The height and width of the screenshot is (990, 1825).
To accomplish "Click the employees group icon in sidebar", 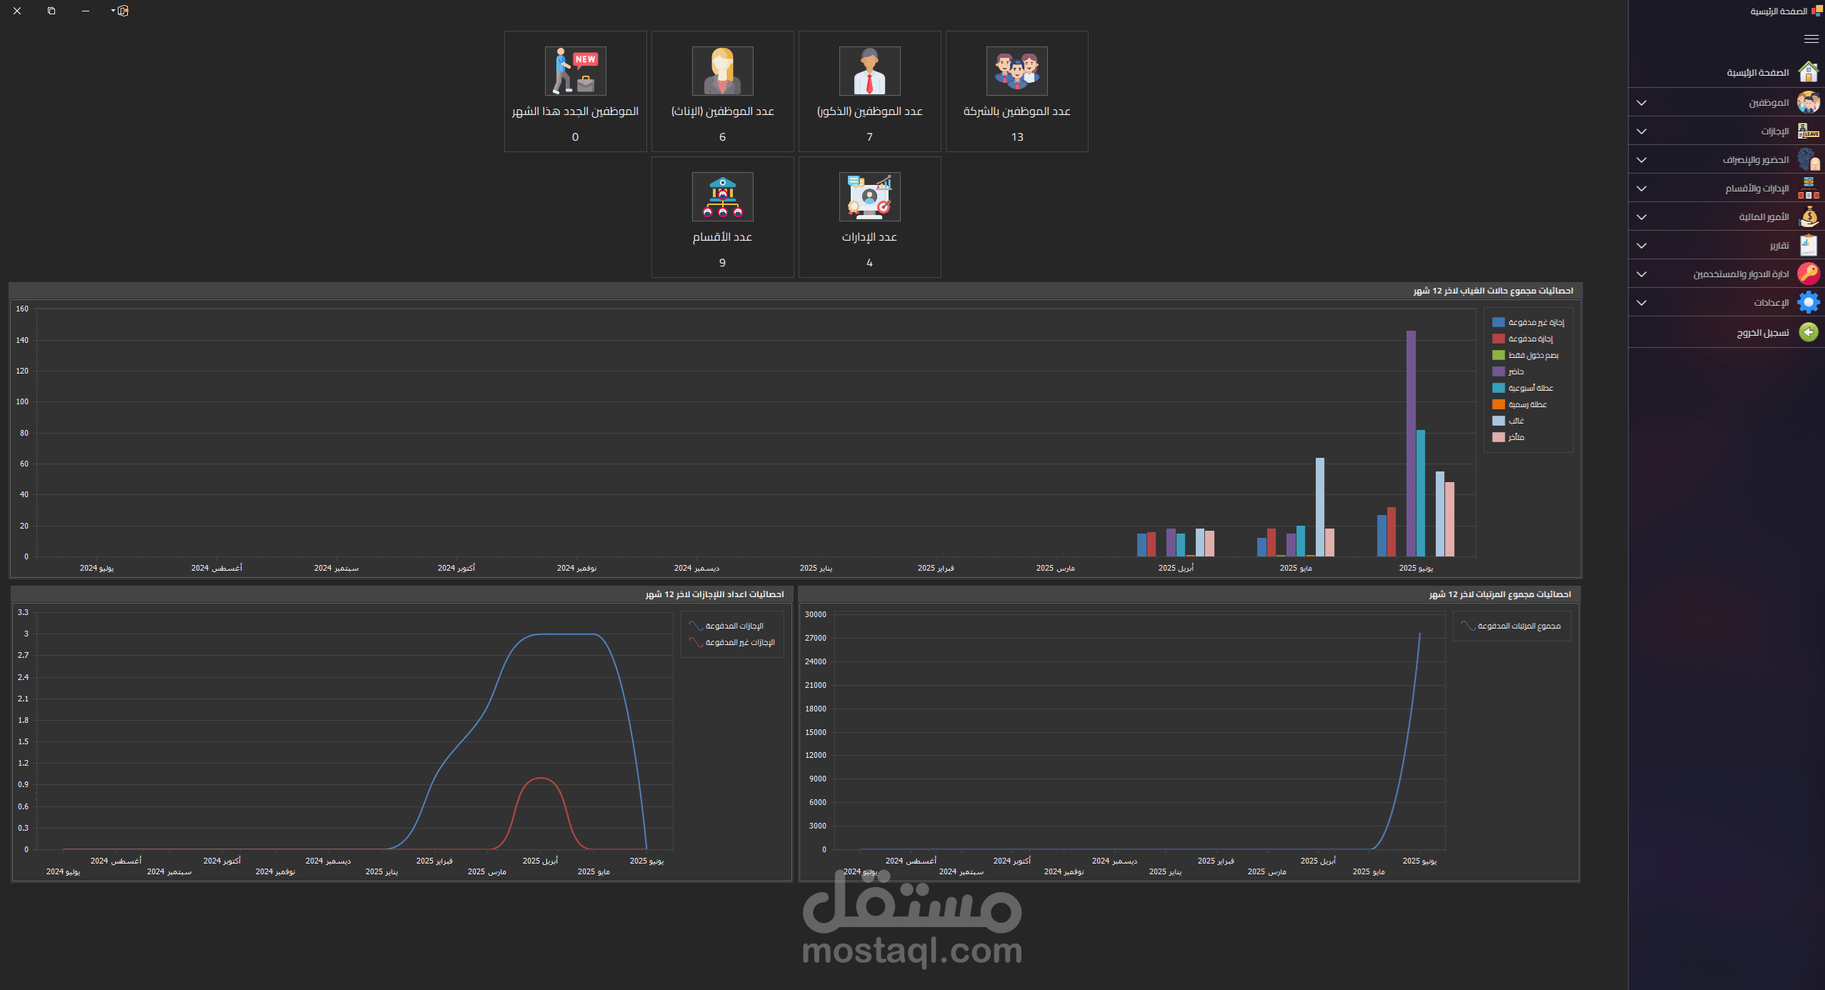I will pos(1809,102).
